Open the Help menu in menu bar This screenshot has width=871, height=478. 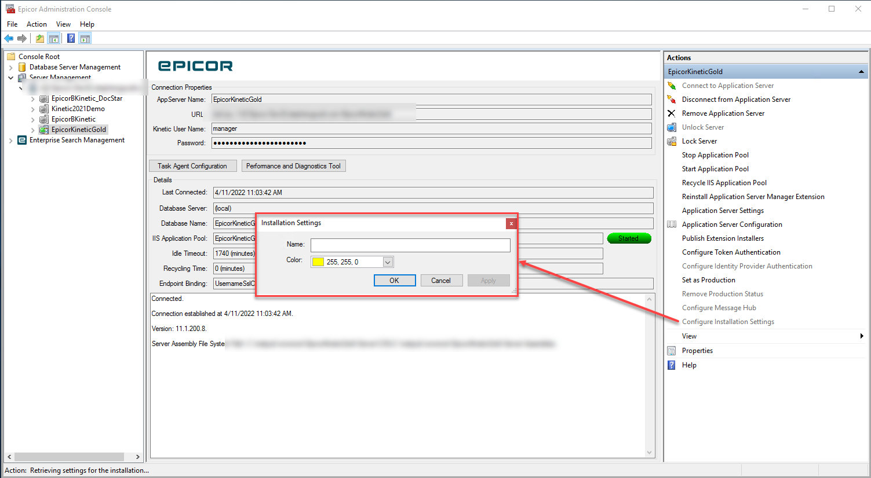[x=87, y=24]
